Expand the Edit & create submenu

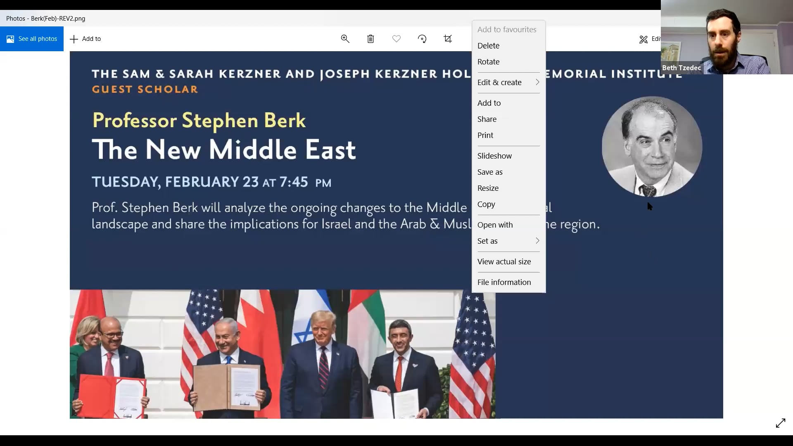click(500, 82)
